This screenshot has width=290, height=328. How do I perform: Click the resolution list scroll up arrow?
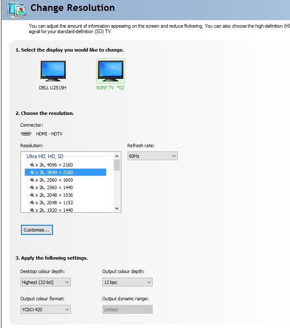click(117, 156)
